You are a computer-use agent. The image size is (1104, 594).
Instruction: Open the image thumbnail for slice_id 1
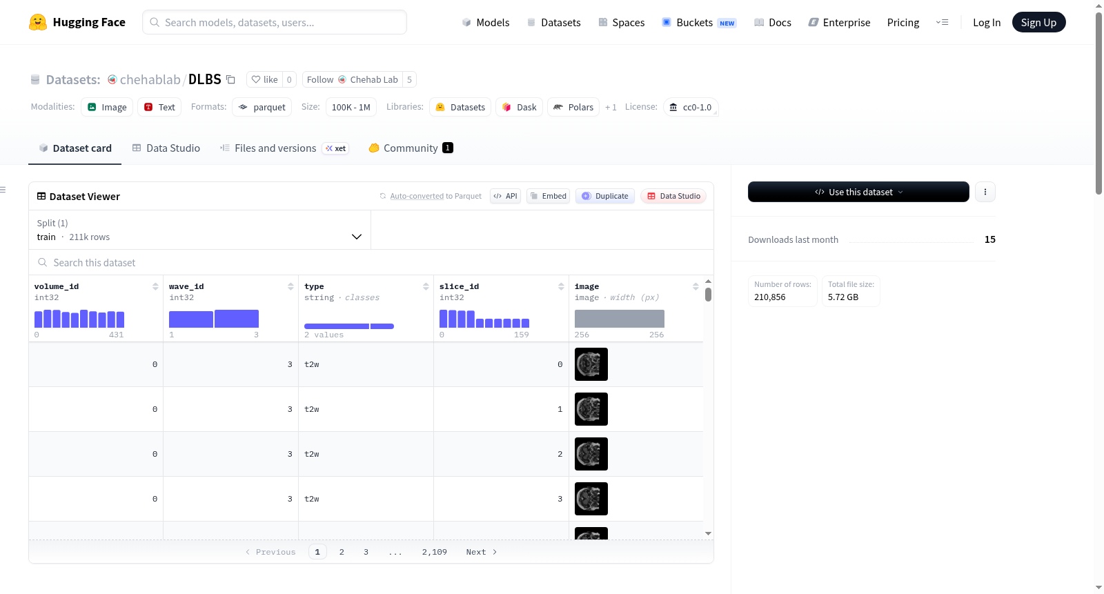point(591,409)
